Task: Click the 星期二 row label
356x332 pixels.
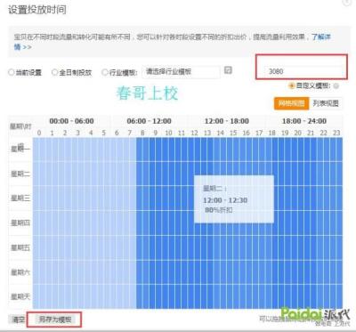Action: (x=20, y=174)
